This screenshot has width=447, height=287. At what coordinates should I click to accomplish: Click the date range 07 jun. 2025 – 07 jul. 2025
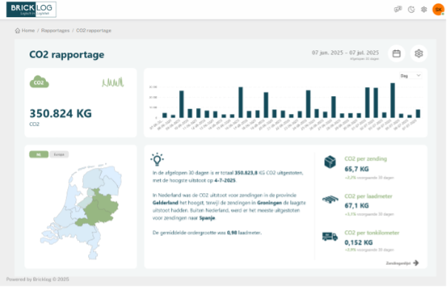[345, 53]
